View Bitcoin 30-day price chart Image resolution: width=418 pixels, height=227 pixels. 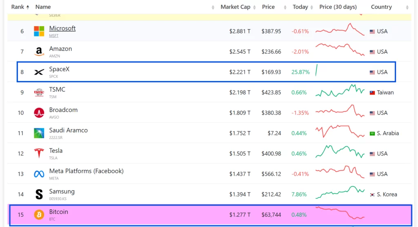(340, 213)
